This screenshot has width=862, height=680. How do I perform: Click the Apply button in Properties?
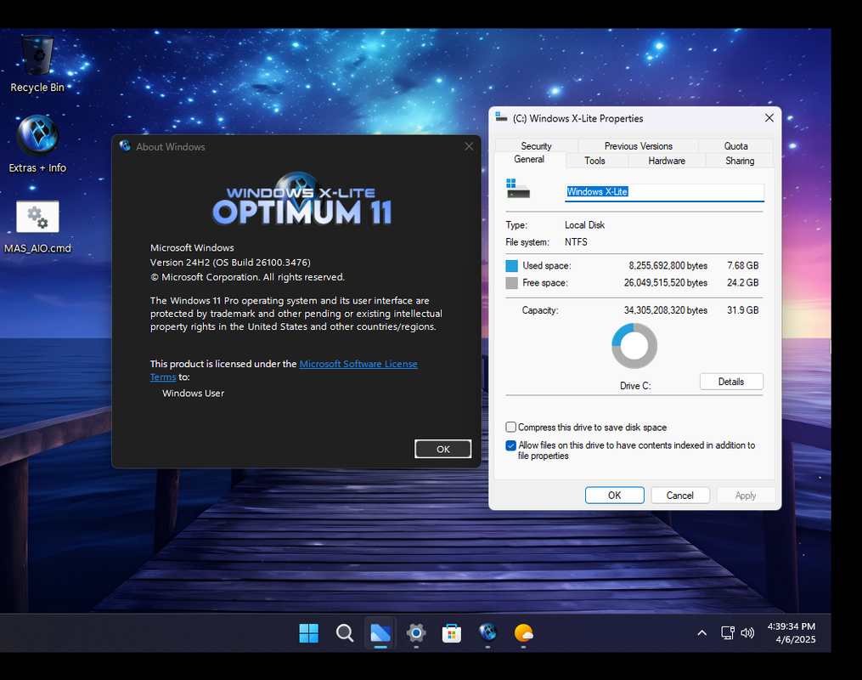coord(746,496)
